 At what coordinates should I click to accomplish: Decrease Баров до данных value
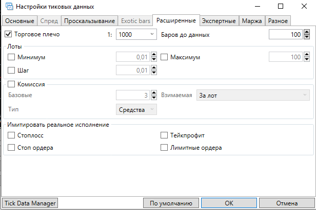click(307, 37)
